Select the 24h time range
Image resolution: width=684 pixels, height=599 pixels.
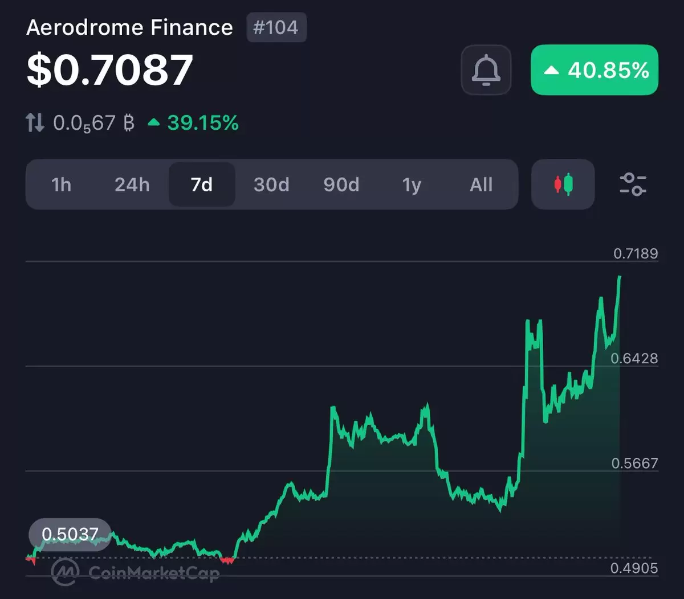132,184
